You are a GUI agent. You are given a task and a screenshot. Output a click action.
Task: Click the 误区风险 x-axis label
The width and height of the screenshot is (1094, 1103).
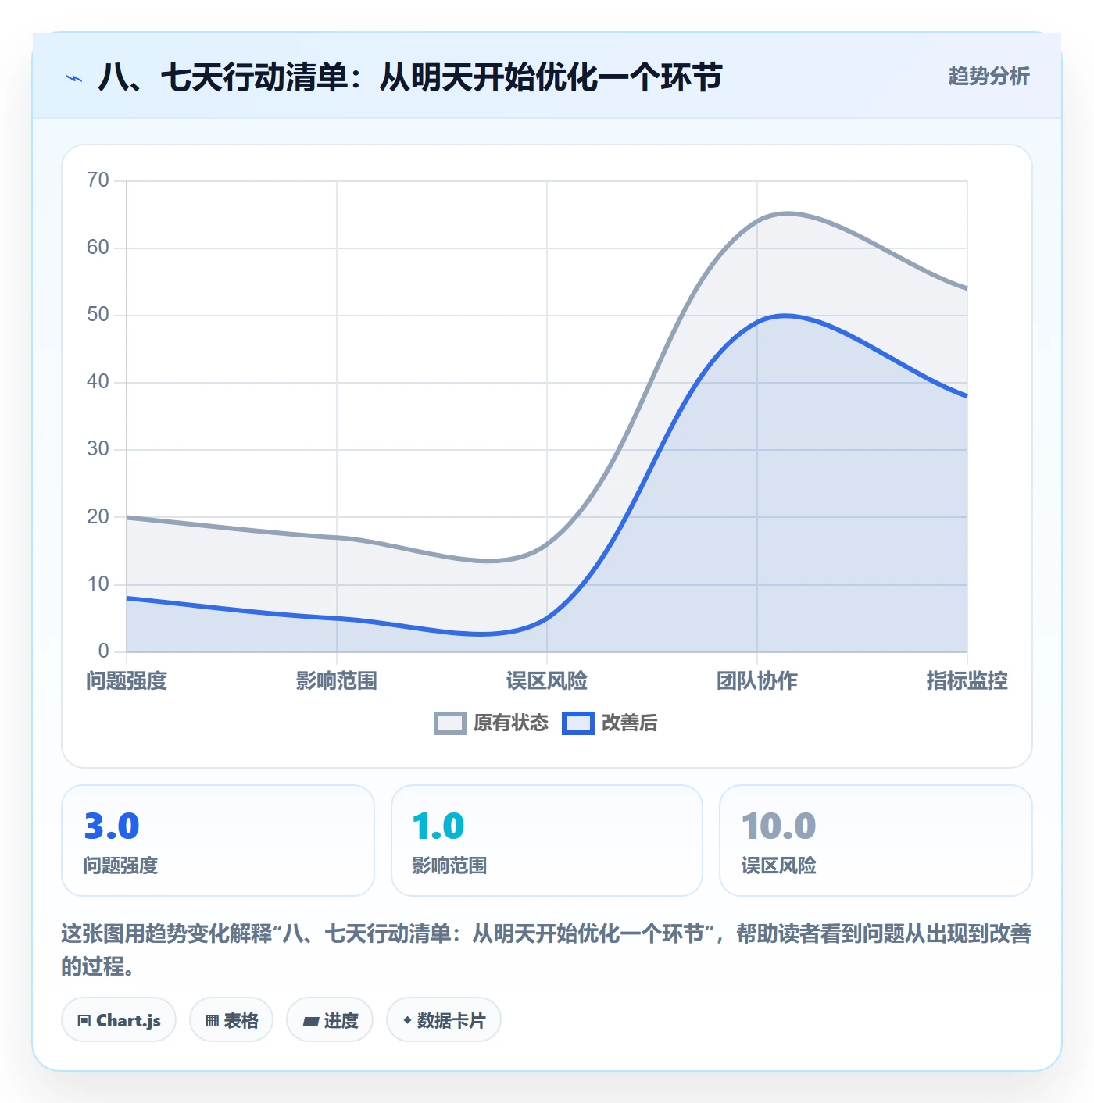[547, 681]
